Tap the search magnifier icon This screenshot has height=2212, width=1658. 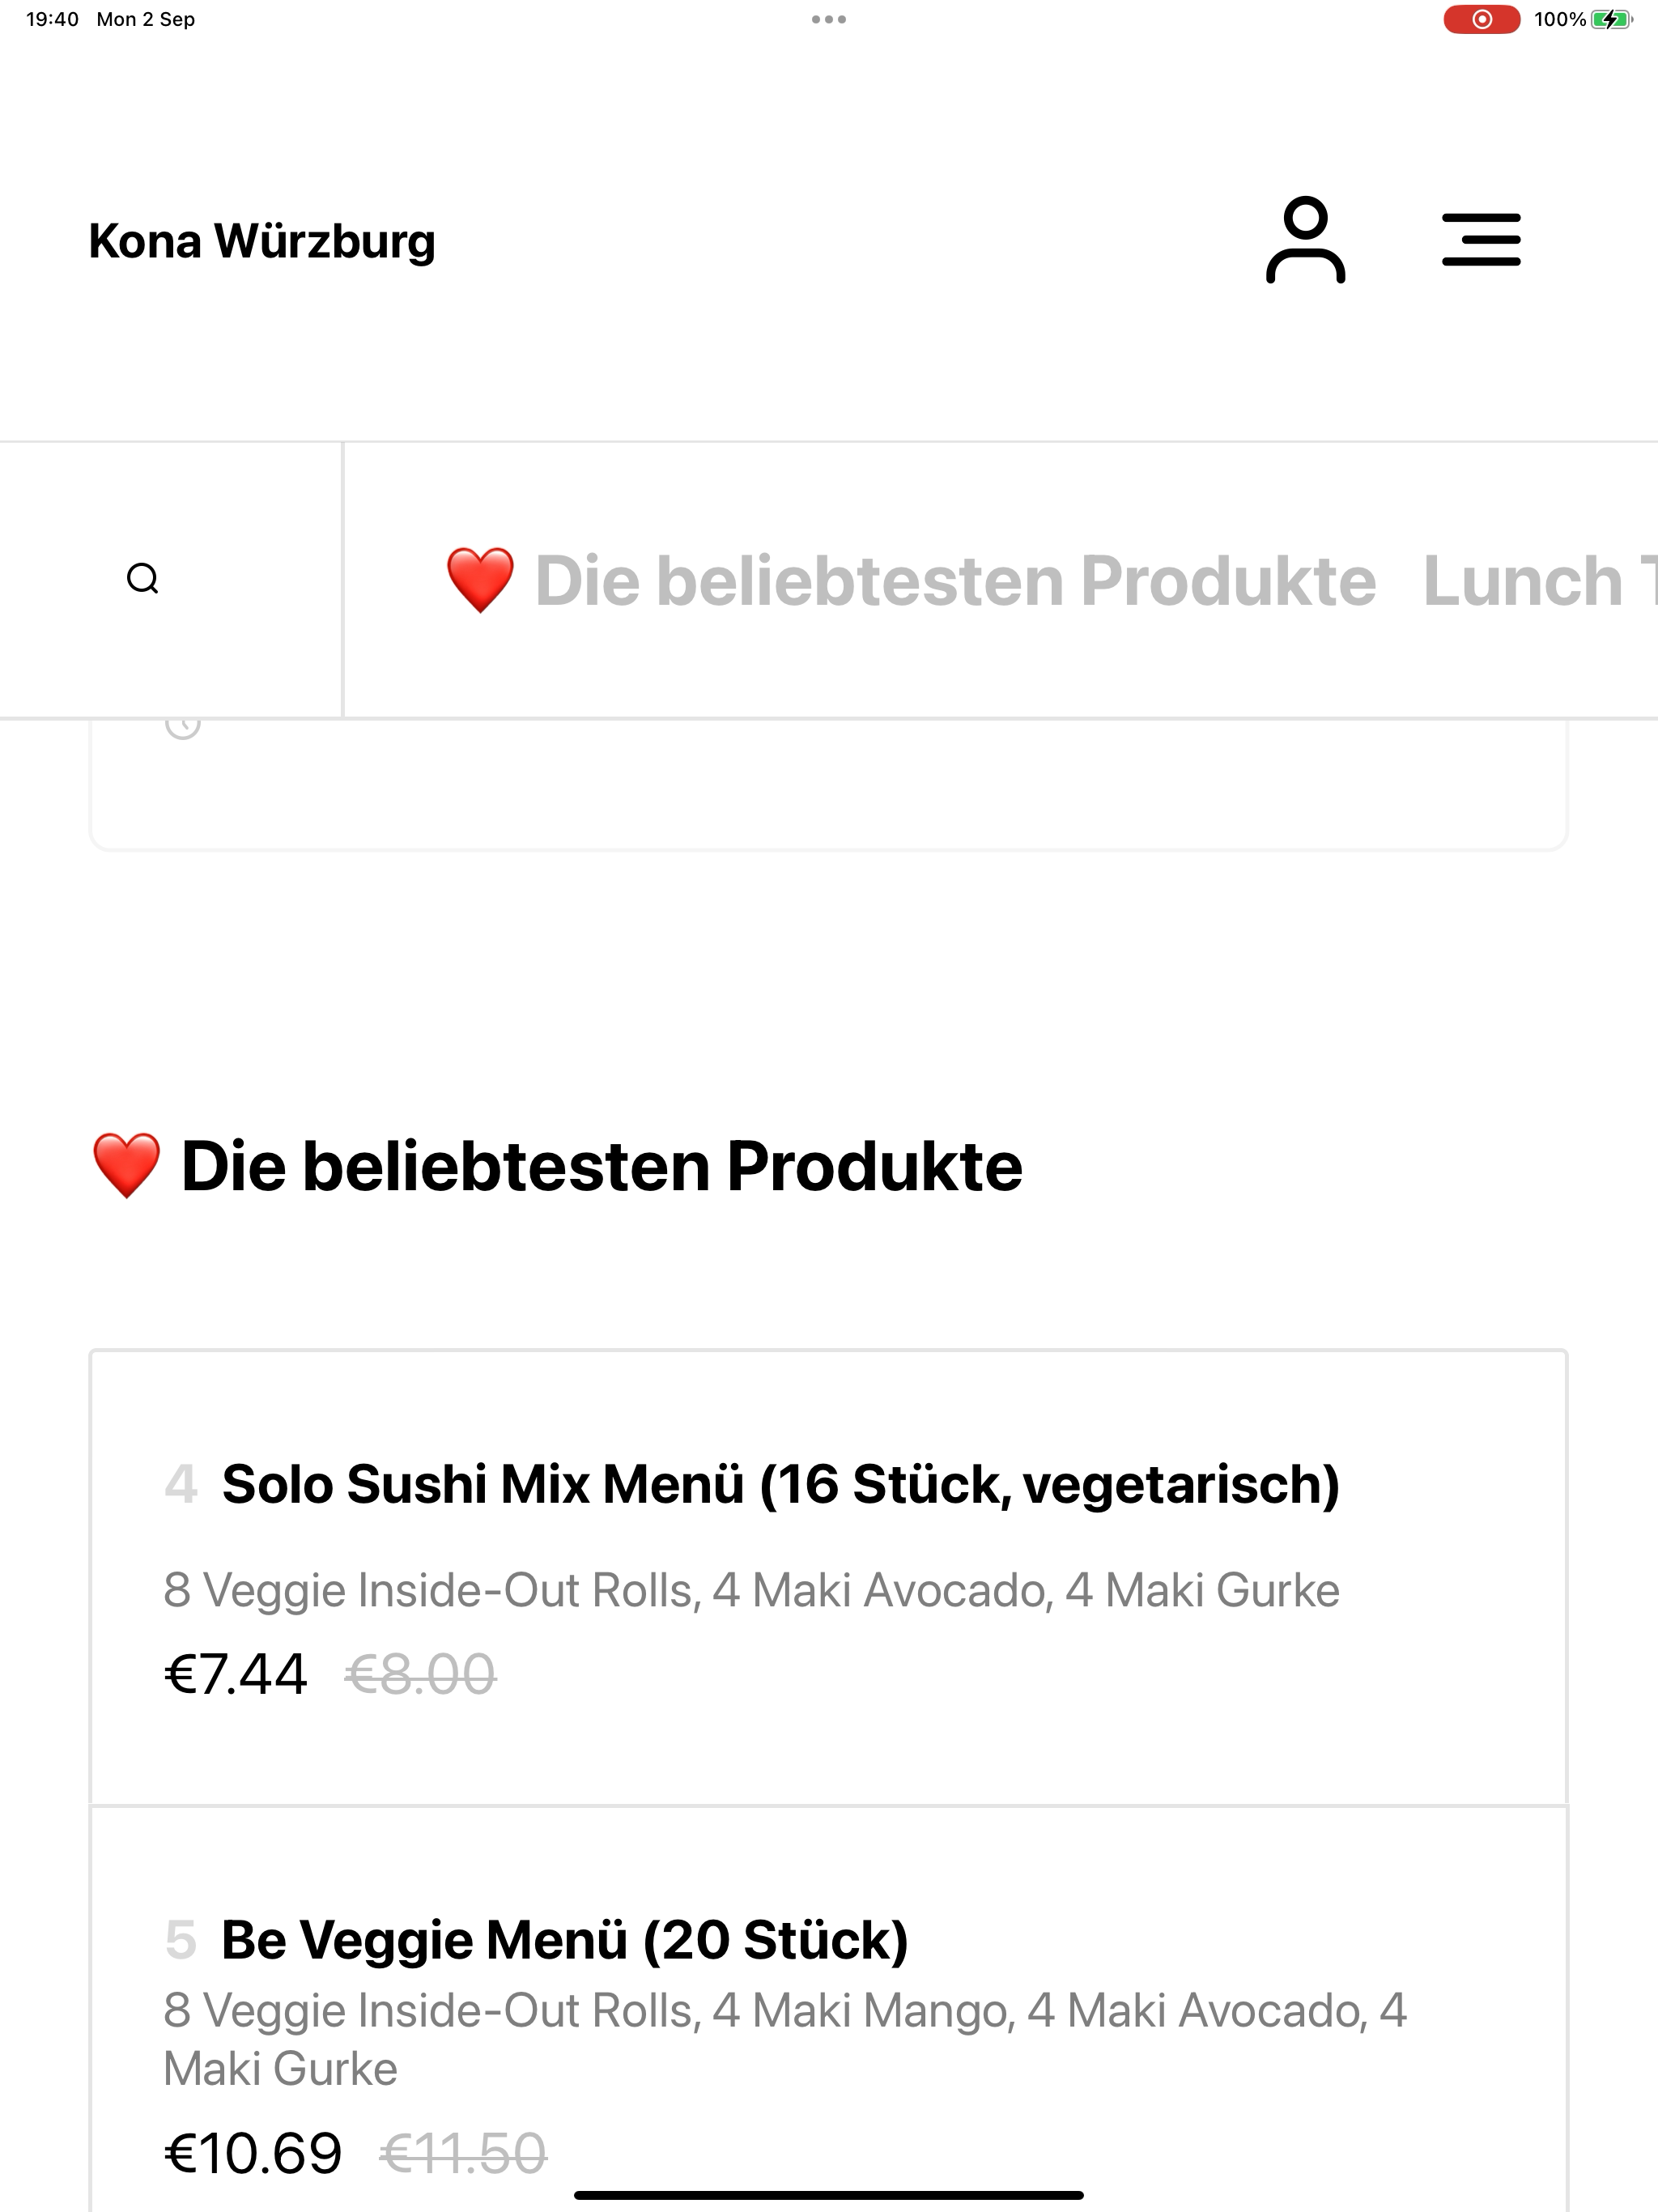click(143, 579)
